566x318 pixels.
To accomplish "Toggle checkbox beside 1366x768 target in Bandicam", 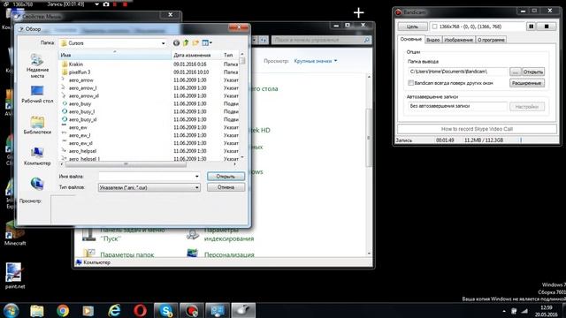I will [434, 26].
